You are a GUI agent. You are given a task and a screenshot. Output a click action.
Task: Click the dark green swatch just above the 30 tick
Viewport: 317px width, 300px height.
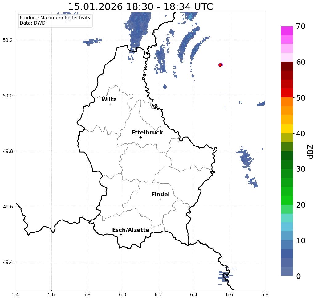287,164
